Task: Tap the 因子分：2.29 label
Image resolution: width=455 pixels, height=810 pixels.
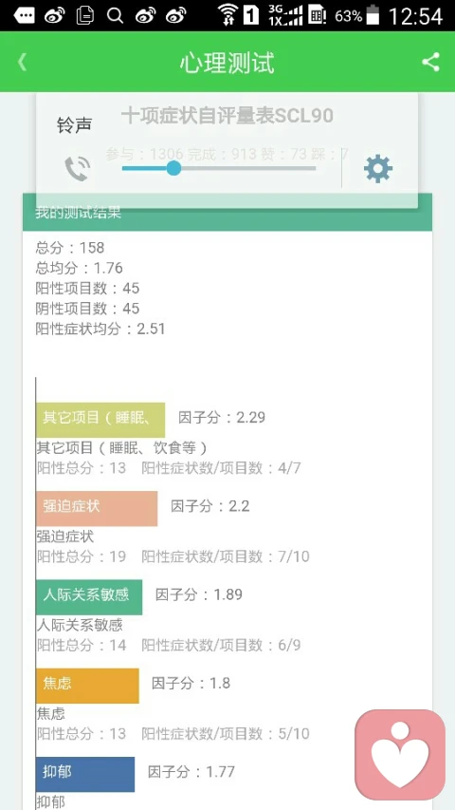Action: (x=222, y=418)
